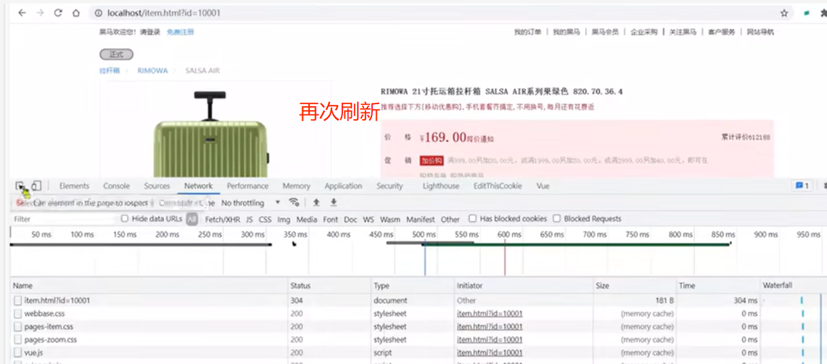The image size is (827, 364).
Task: Switch to the Console tab
Action: coord(117,186)
